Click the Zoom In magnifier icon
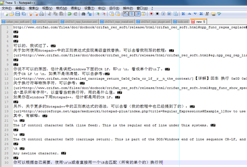This screenshot has height=167, width=247. click(97, 14)
